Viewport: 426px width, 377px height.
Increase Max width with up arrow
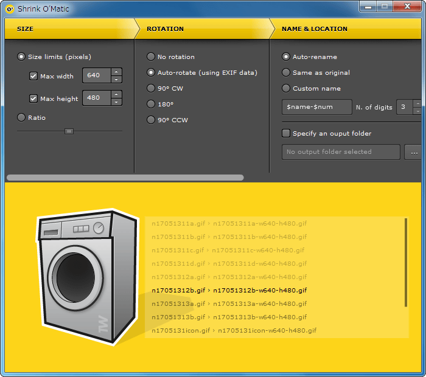tap(116, 72)
